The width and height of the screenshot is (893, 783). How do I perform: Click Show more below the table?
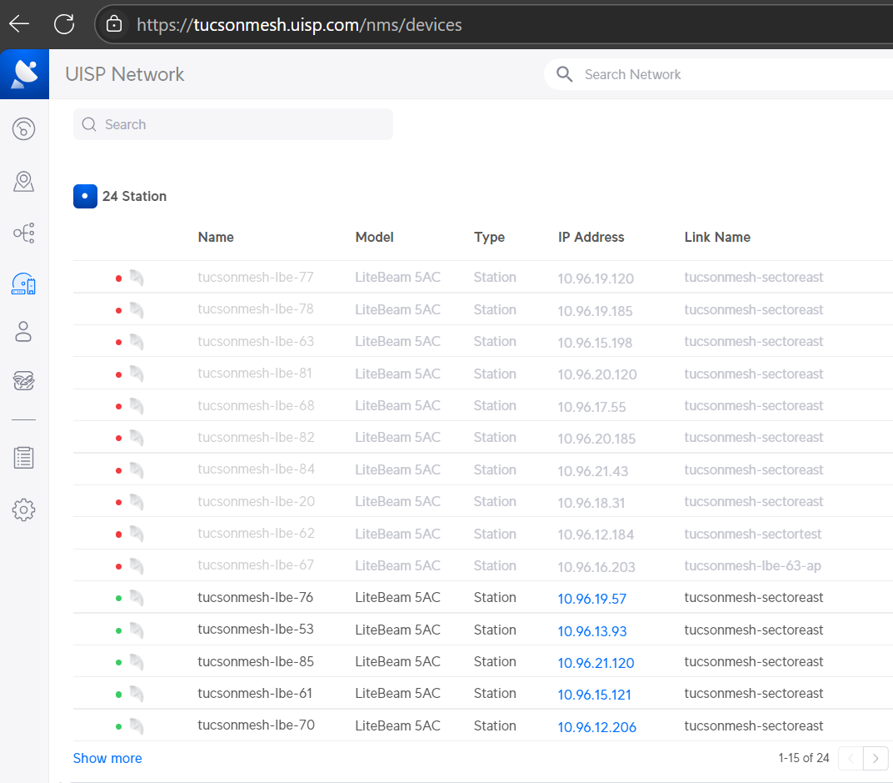click(107, 758)
